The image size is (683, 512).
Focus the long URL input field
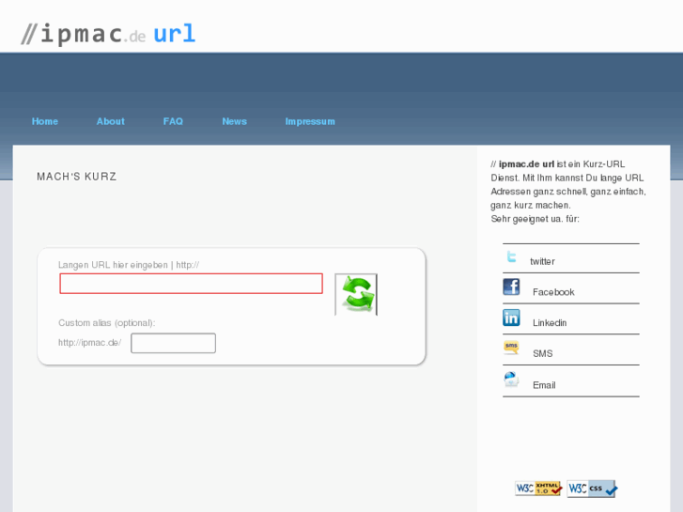tap(192, 284)
